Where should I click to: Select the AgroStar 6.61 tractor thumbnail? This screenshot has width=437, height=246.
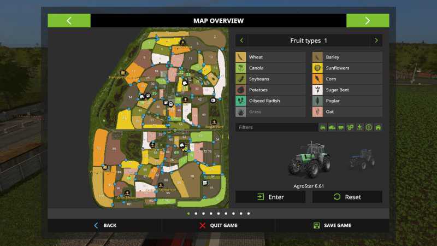pos(309,160)
